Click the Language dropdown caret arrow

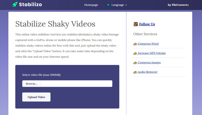(x=126, y=5)
